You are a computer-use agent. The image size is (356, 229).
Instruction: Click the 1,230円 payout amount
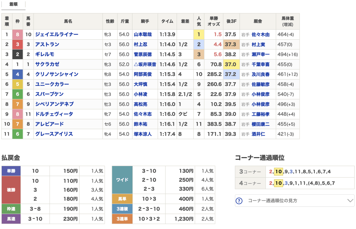tap(184, 219)
